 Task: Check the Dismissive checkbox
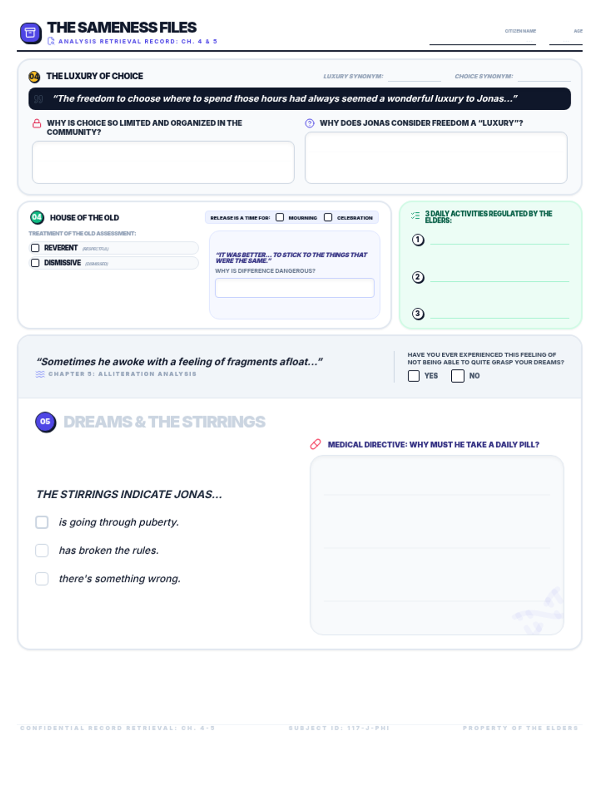pos(35,263)
